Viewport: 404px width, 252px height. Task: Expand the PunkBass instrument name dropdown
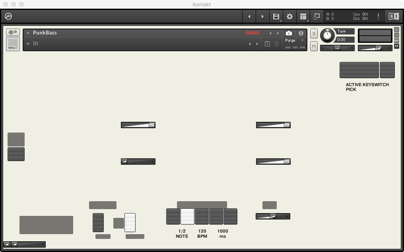pyautogui.click(x=28, y=33)
